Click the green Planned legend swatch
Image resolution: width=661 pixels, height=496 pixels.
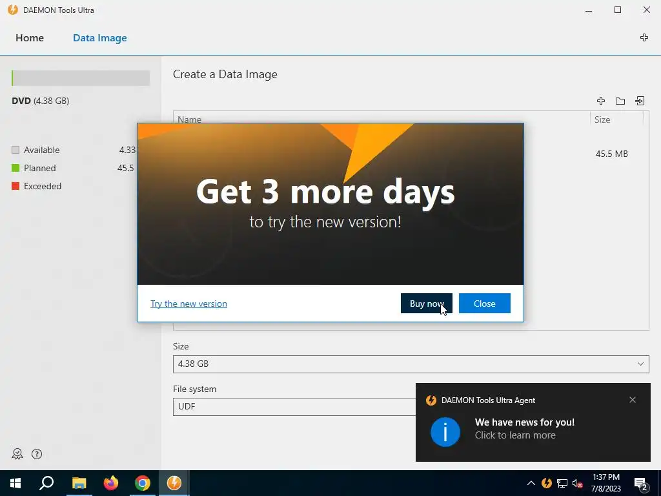click(x=15, y=168)
